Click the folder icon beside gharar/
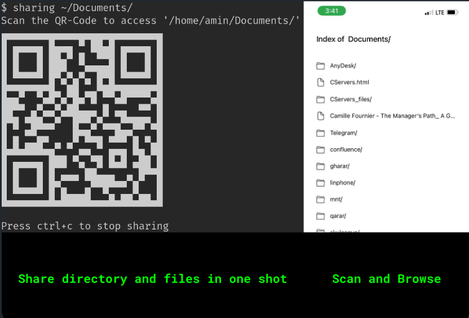 (x=320, y=166)
